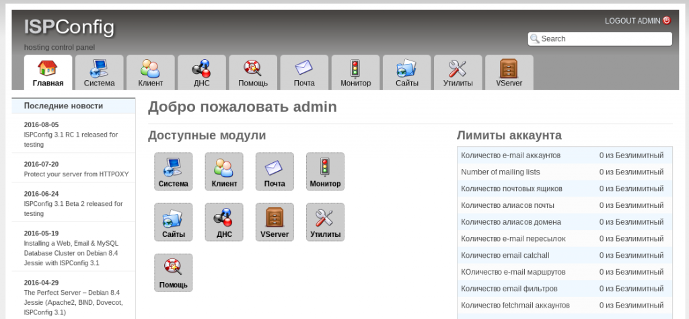Image resolution: width=689 pixels, height=319 pixels.
Task: Open news ISPConfig 3.1 Beta 2 released
Action: [73, 209]
